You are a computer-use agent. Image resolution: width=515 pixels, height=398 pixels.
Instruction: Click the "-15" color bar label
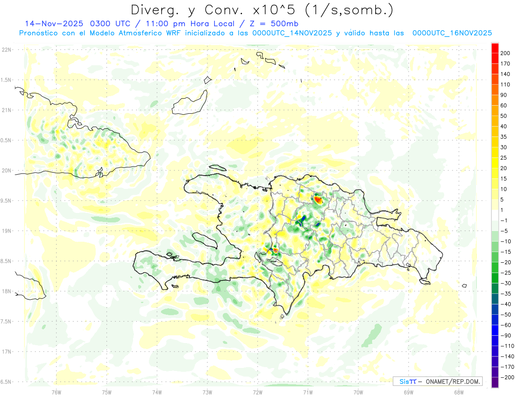click(507, 252)
